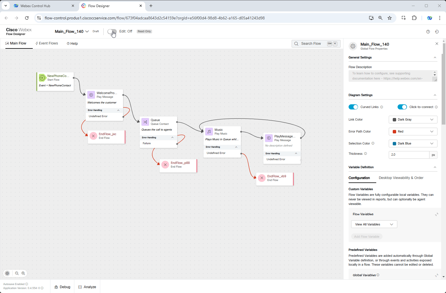Click the Debug button
The image size is (446, 293).
point(62,287)
